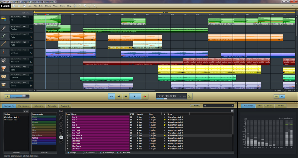Create a new project via toolbar icon
298x158 pixels.
point(14,6)
